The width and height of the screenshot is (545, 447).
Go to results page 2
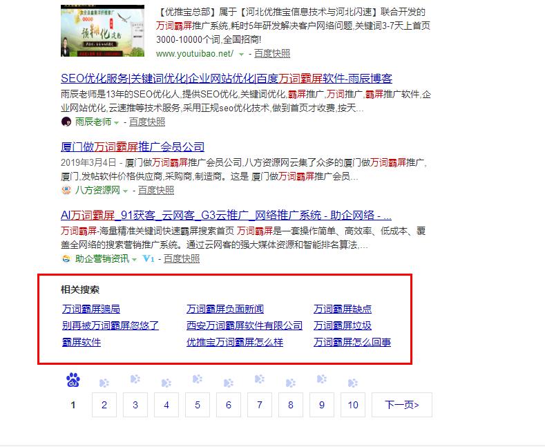coord(104,405)
